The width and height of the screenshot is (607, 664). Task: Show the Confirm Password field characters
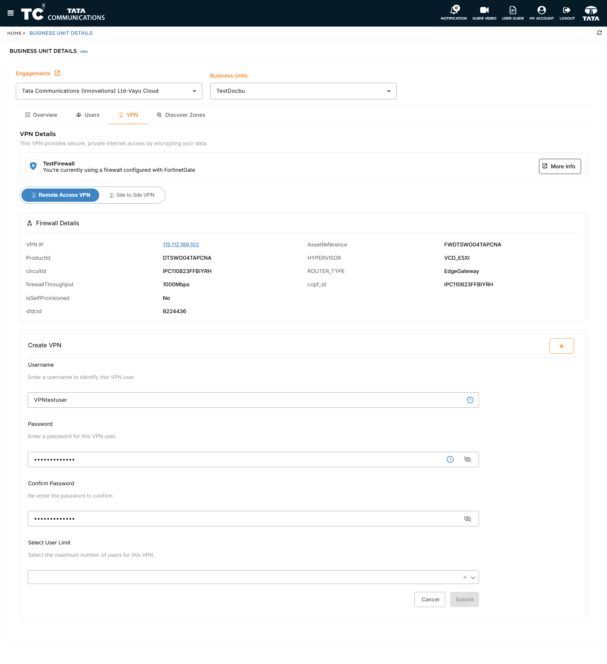click(x=468, y=519)
